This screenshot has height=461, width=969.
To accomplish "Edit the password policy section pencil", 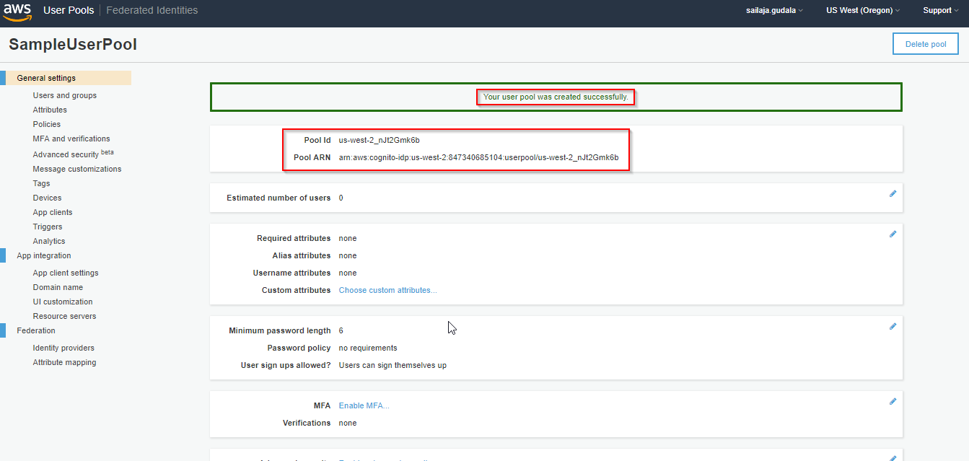I will tap(893, 326).
